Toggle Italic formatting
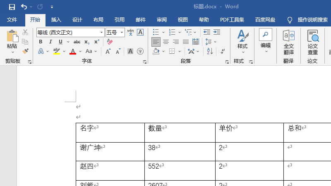The height and width of the screenshot is (186, 331). coord(50,42)
